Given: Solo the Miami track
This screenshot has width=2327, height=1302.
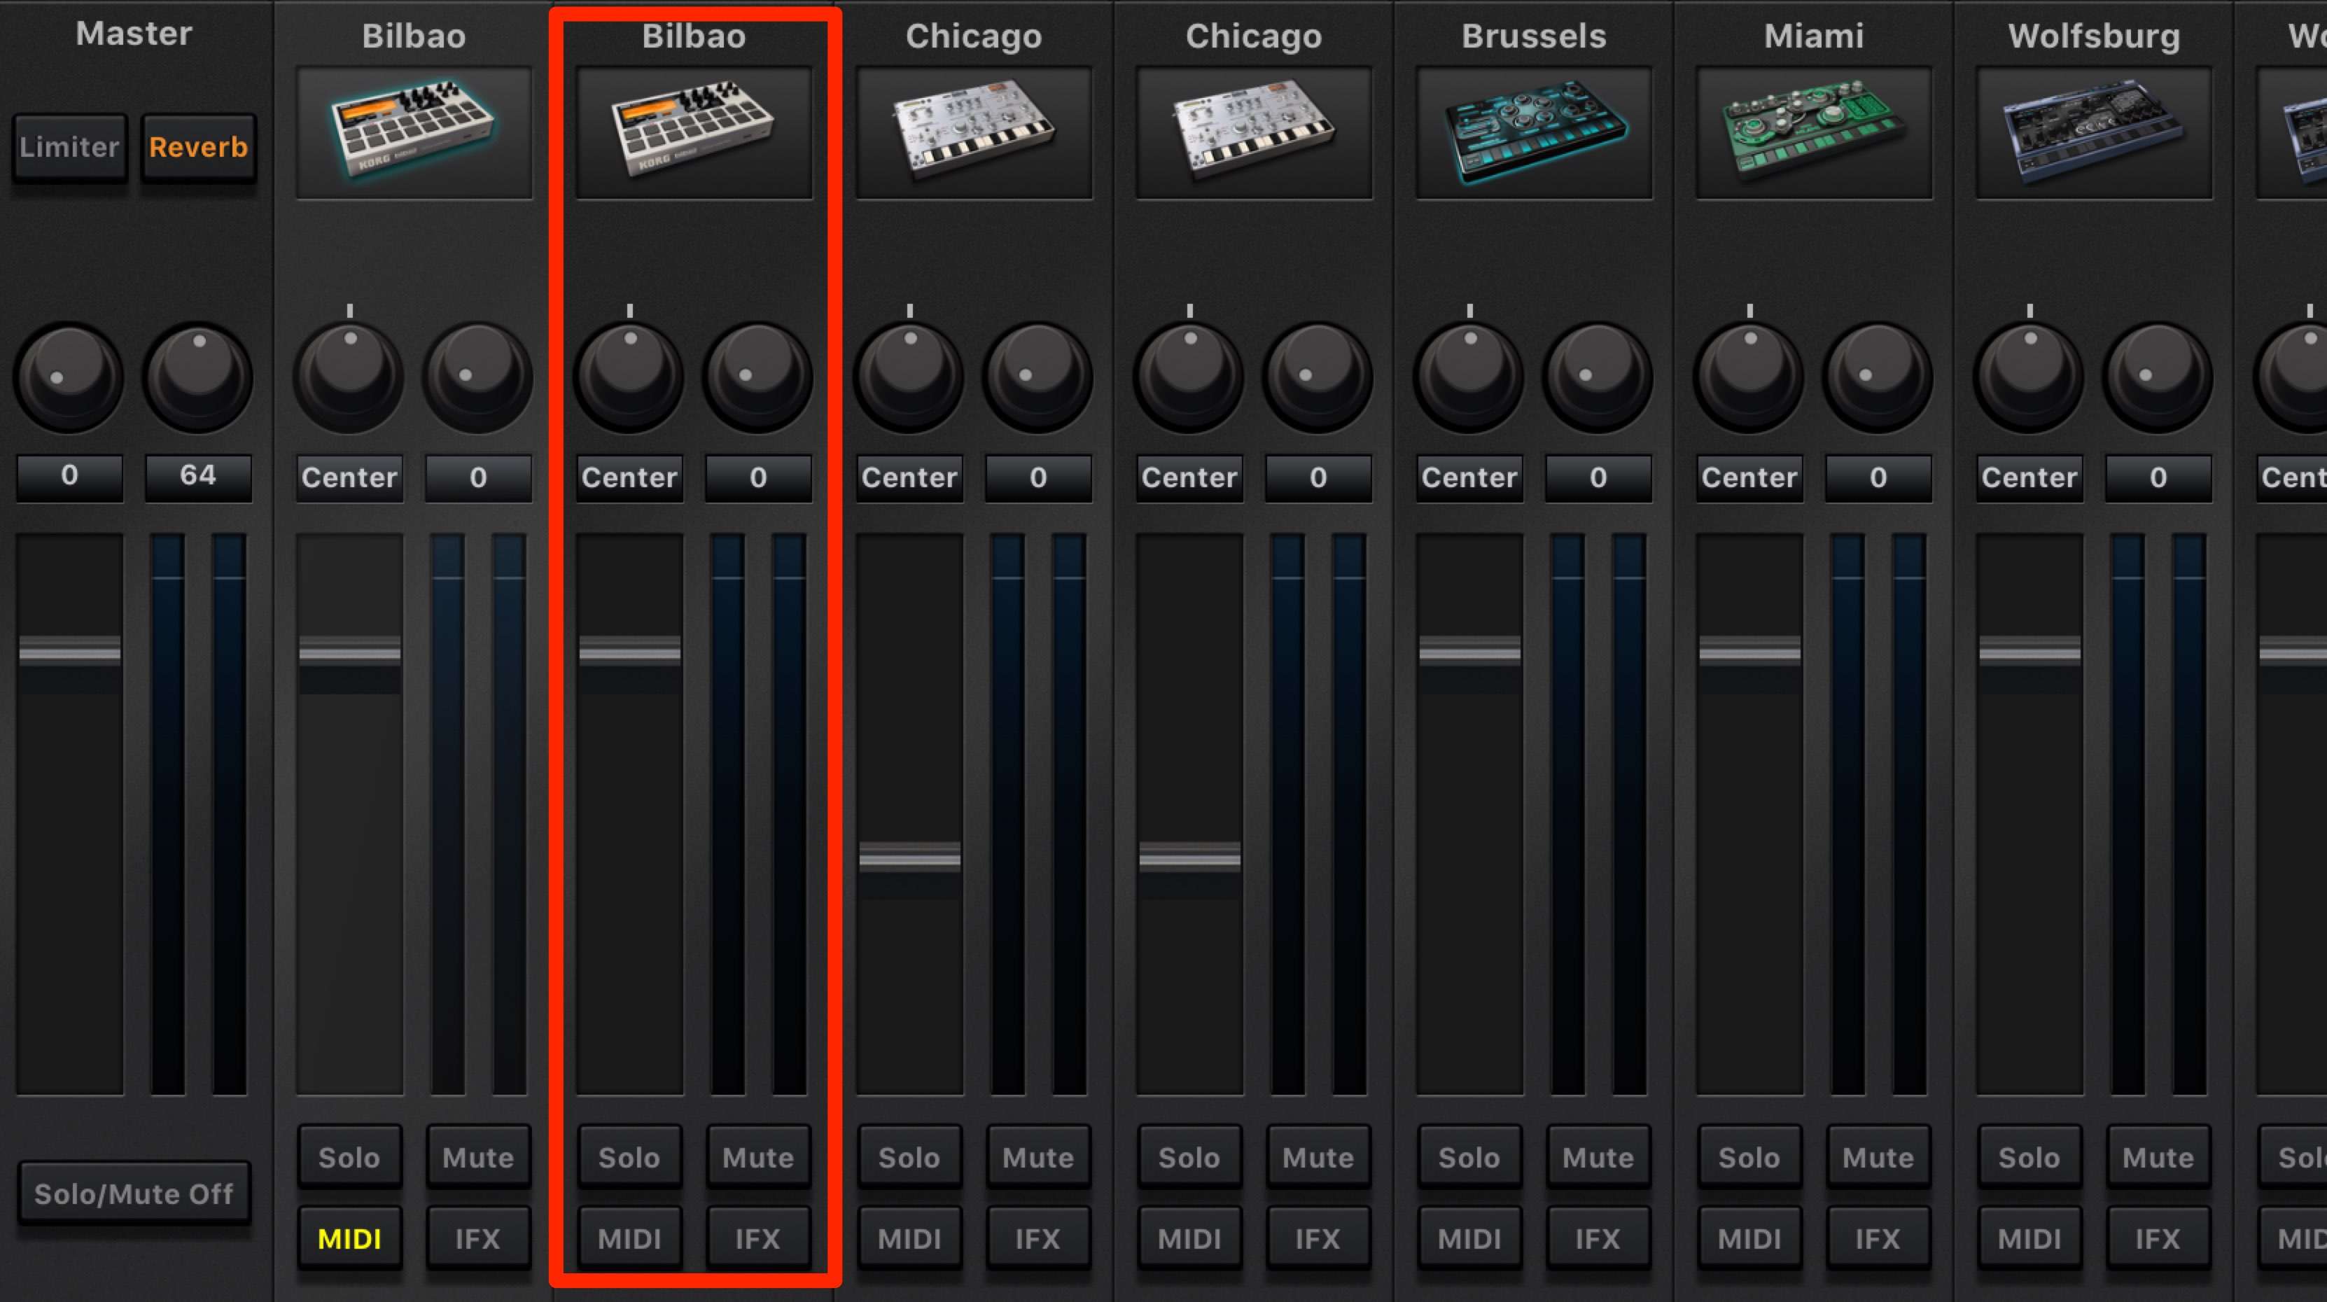Looking at the screenshot, I should tap(1749, 1156).
